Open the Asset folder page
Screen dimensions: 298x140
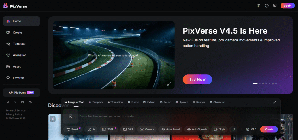(x=22, y=66)
